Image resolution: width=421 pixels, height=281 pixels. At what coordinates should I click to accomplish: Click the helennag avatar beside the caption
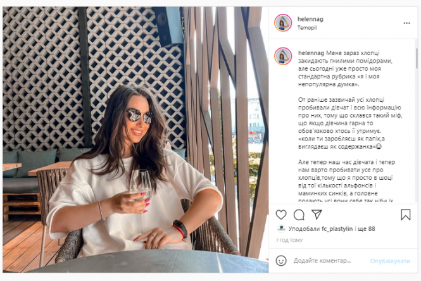click(x=283, y=56)
